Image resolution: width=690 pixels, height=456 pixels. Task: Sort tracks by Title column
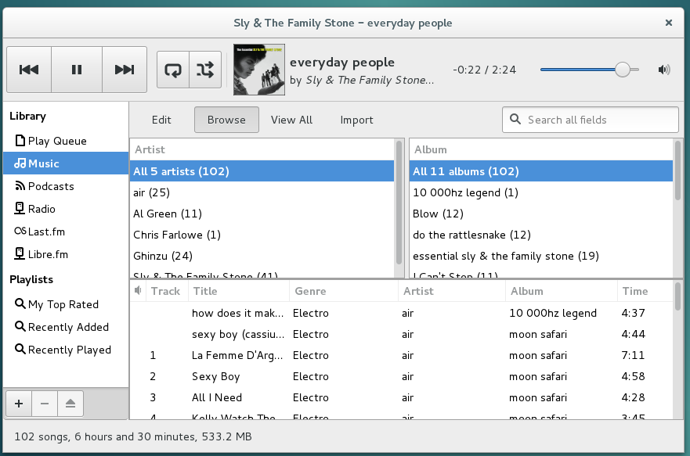pos(239,291)
